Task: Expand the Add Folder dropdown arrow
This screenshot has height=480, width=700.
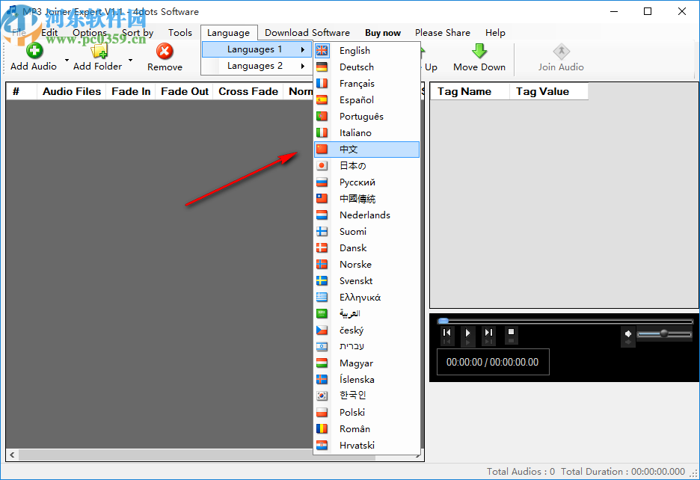Action: [130, 60]
